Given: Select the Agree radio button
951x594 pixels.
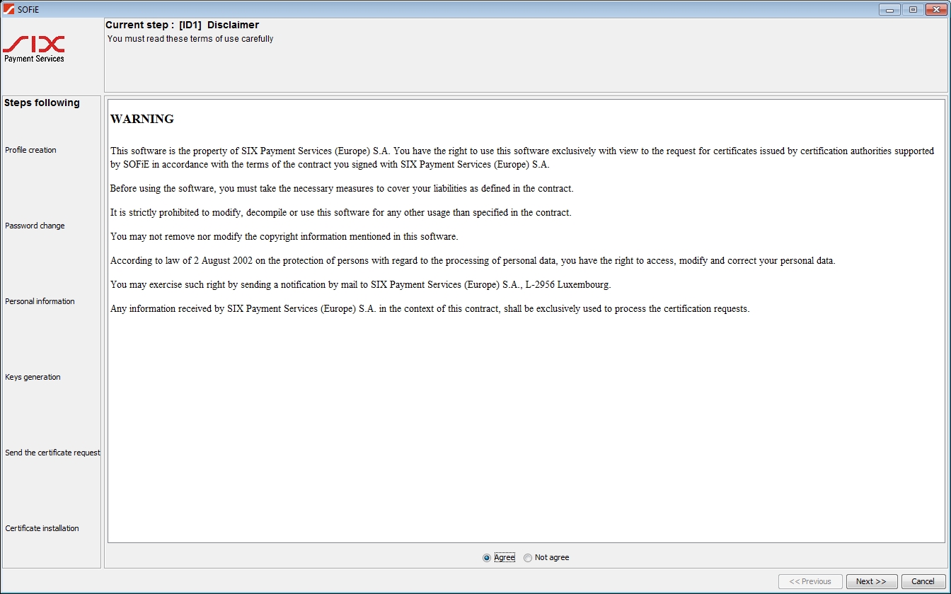Looking at the screenshot, I should [x=487, y=558].
